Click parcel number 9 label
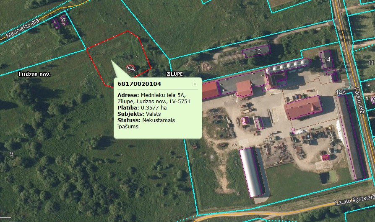This screenshot has width=375, height=222. click(12, 154)
